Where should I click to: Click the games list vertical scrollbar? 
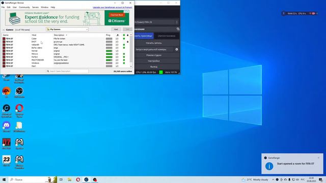pos(131,49)
